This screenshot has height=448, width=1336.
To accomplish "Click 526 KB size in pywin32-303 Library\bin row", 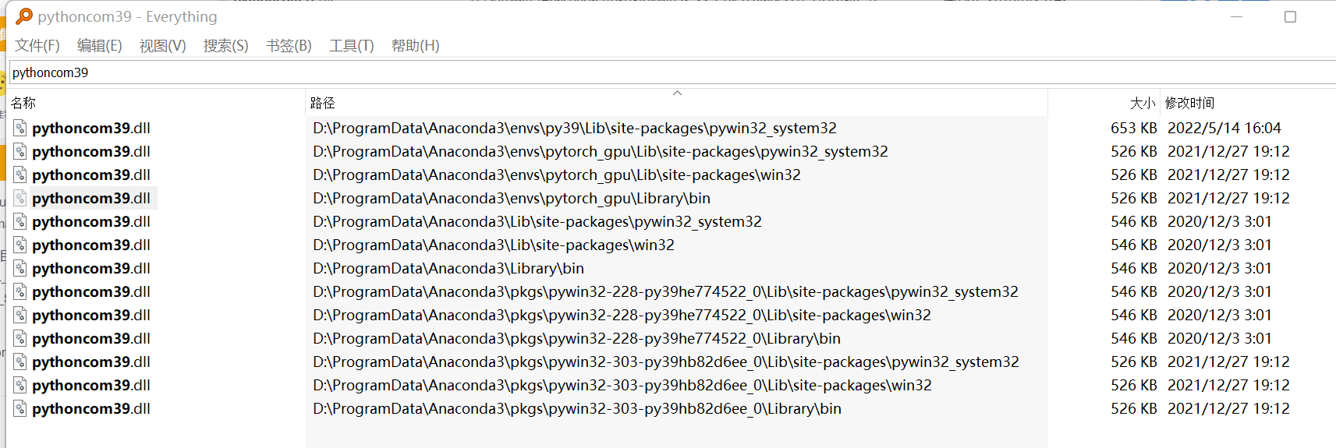I will click(1134, 408).
